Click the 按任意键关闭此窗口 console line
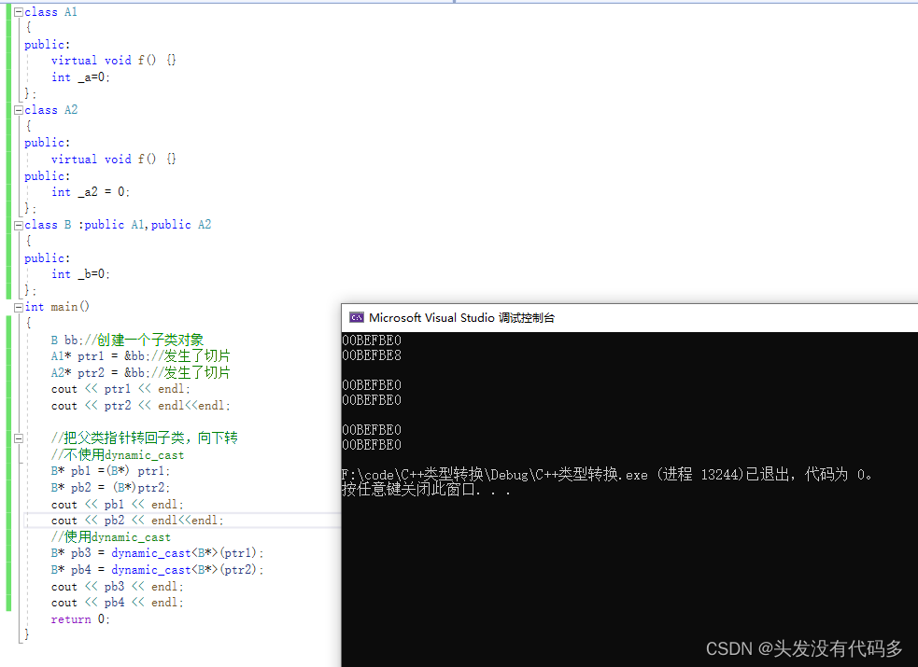Screen dimensions: 918x667 [x=426, y=490]
